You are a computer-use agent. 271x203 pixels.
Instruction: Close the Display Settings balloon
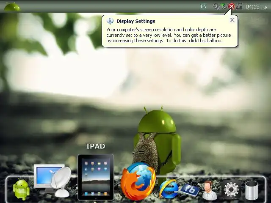coord(232,20)
